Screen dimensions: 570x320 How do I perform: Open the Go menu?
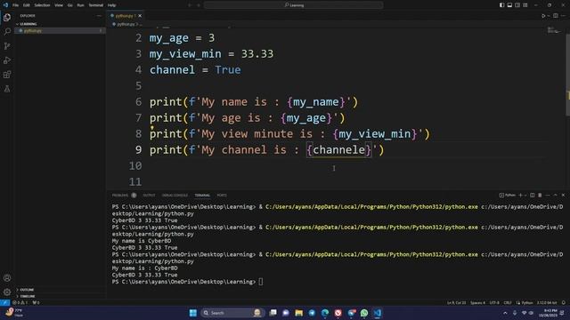70,5
